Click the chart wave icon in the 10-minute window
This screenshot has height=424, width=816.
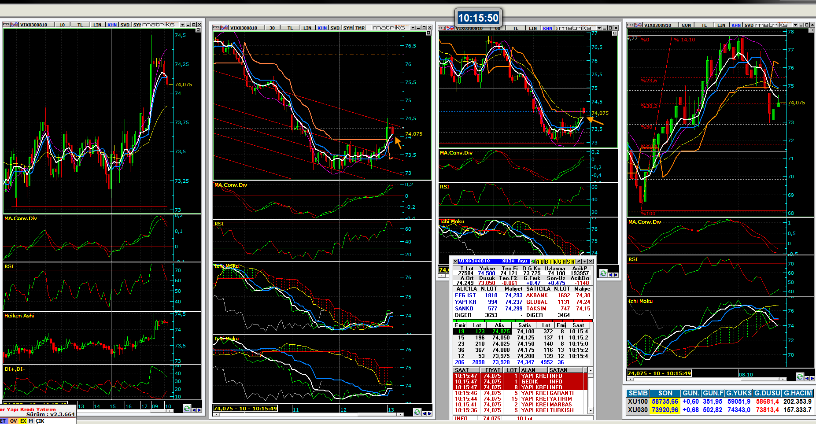(x=15, y=25)
